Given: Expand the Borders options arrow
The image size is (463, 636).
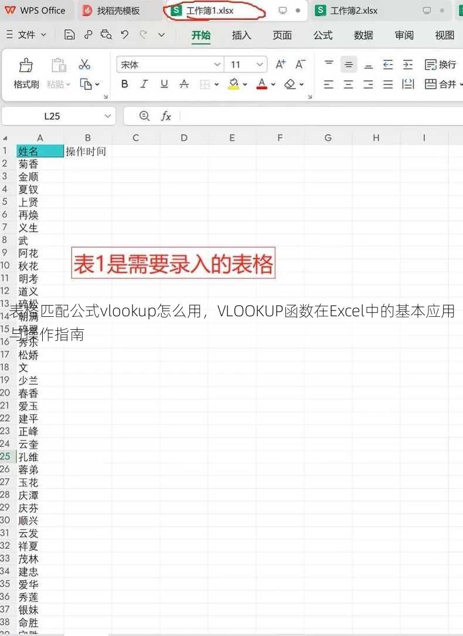Looking at the screenshot, I should coord(217,84).
